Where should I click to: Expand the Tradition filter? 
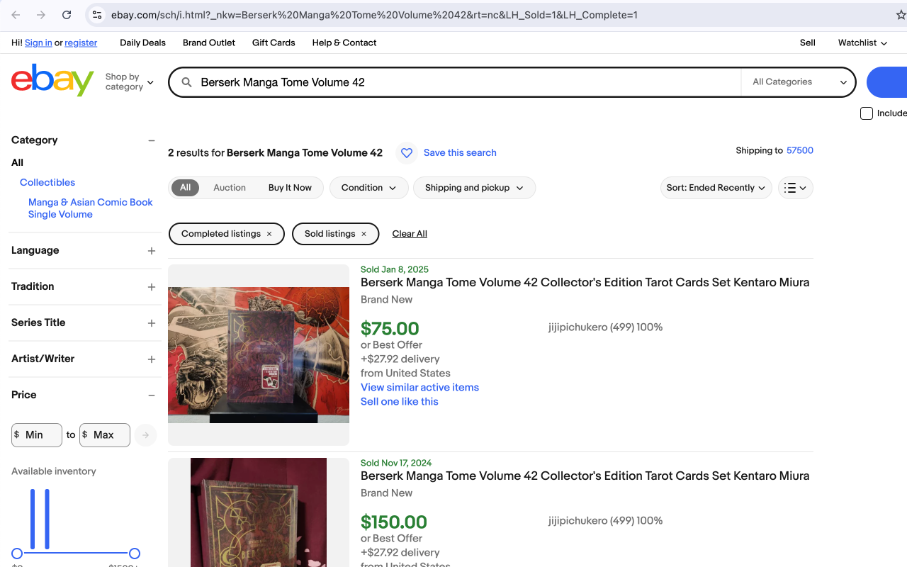point(151,287)
